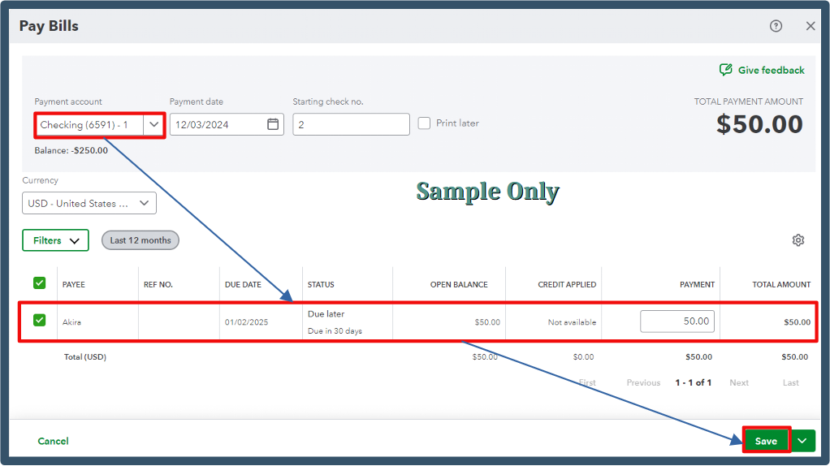
Task: Open the Give feedback link
Action: 771,71
